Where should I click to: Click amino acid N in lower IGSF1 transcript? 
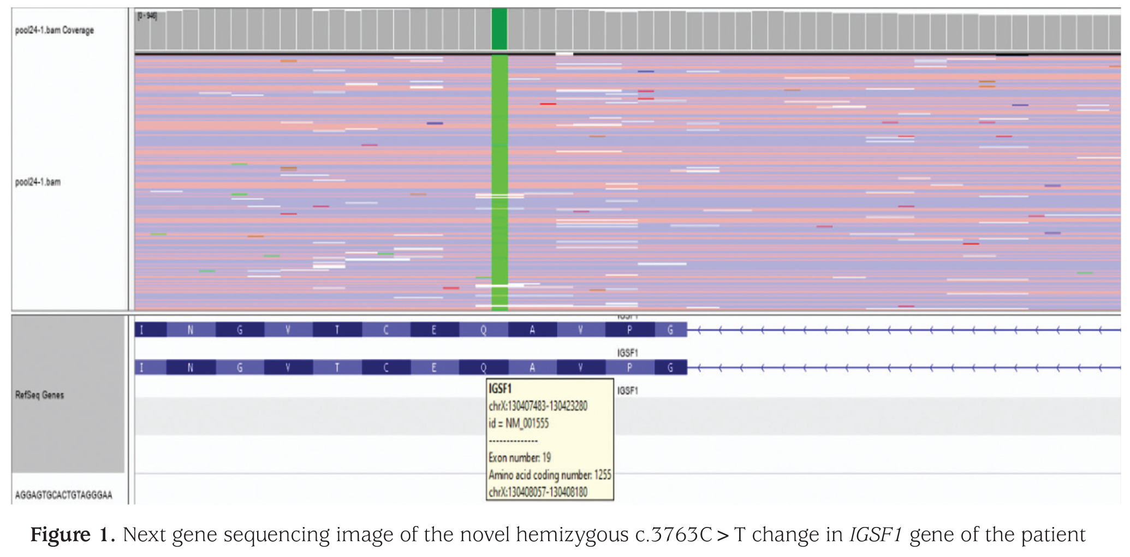(191, 367)
